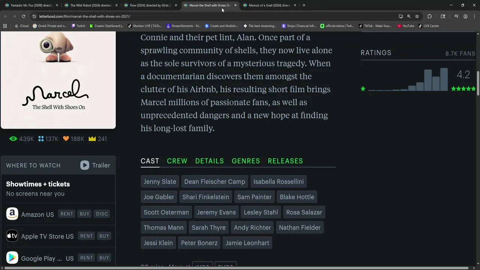
Task: Select the RELEASES tab
Action: 285,161
